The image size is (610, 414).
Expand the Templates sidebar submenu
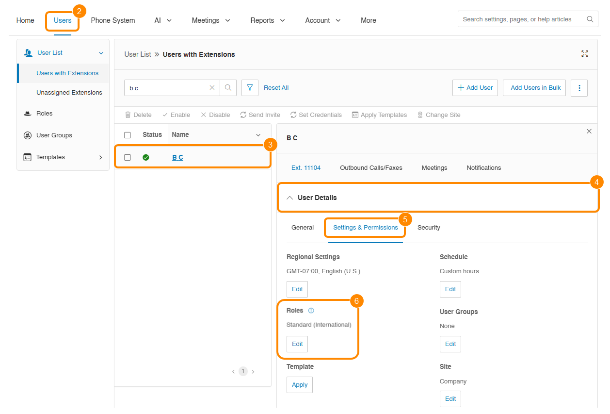coord(101,157)
